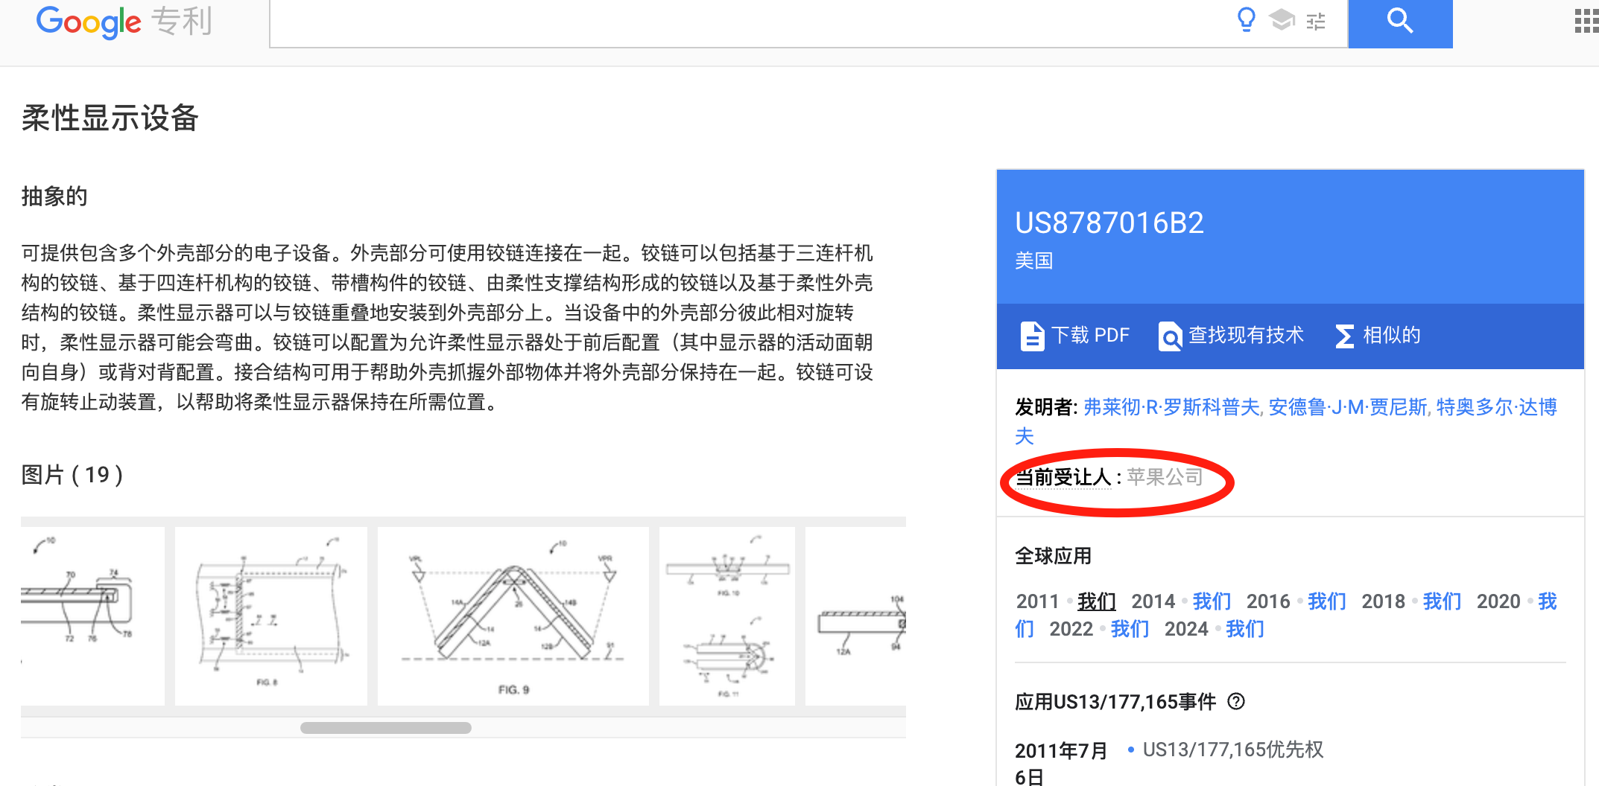Click the image gallery horizontal scrollbar
This screenshot has width=1599, height=786.
[386, 728]
